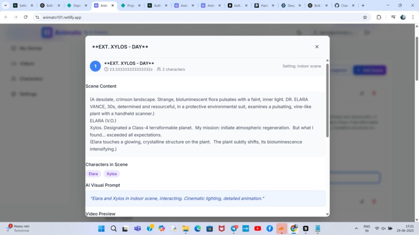Open the Settings sidebar item
This screenshot has width=419, height=235.
pyautogui.click(x=24, y=94)
